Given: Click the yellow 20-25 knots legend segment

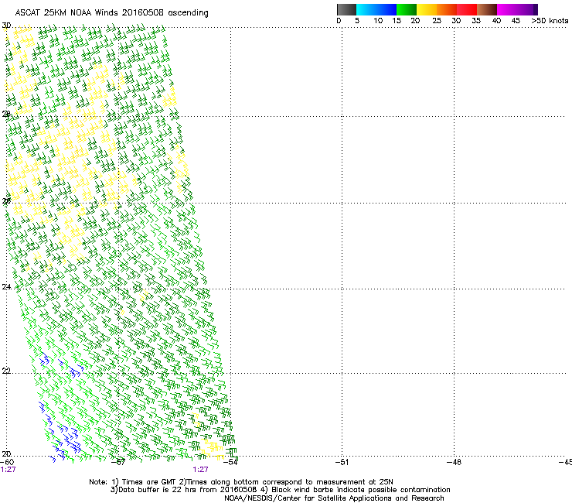Looking at the screenshot, I should 427,9.
